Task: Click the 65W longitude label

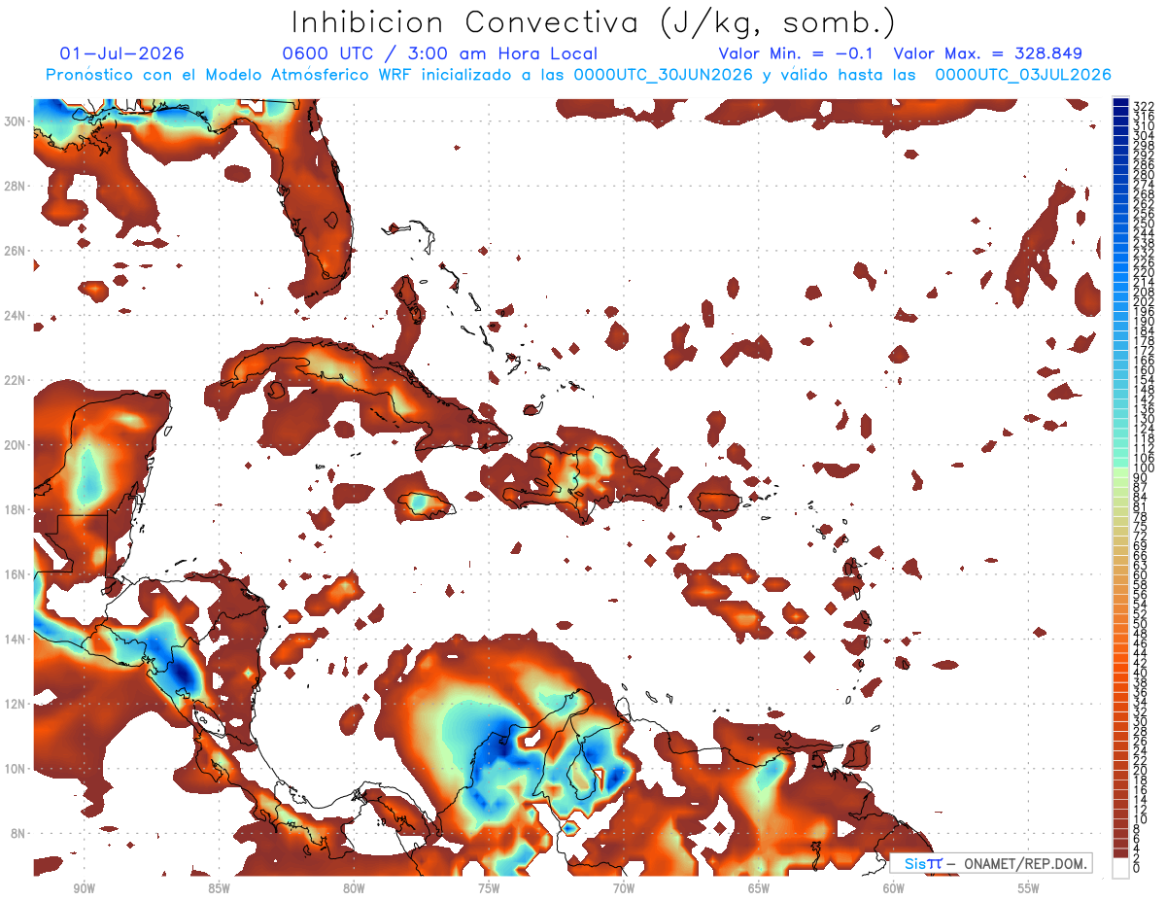Action: 759,888
